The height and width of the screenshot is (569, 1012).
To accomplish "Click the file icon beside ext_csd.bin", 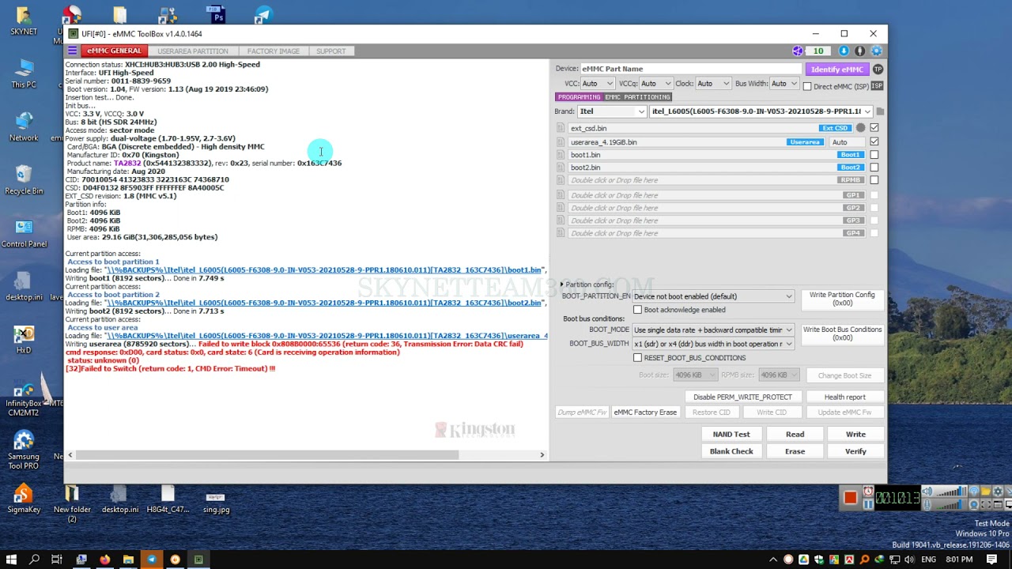I will click(x=561, y=128).
